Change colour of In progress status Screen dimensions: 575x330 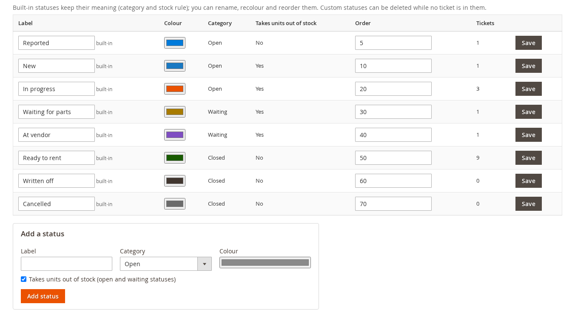pos(175,89)
